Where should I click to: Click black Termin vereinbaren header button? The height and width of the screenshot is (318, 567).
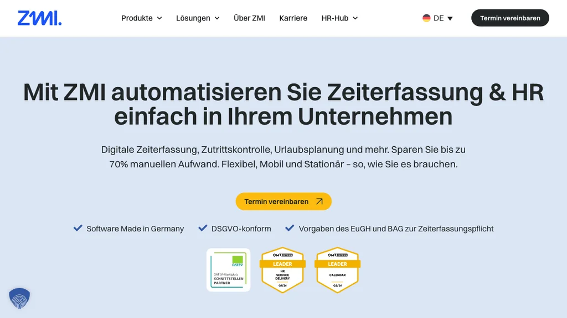(x=510, y=18)
